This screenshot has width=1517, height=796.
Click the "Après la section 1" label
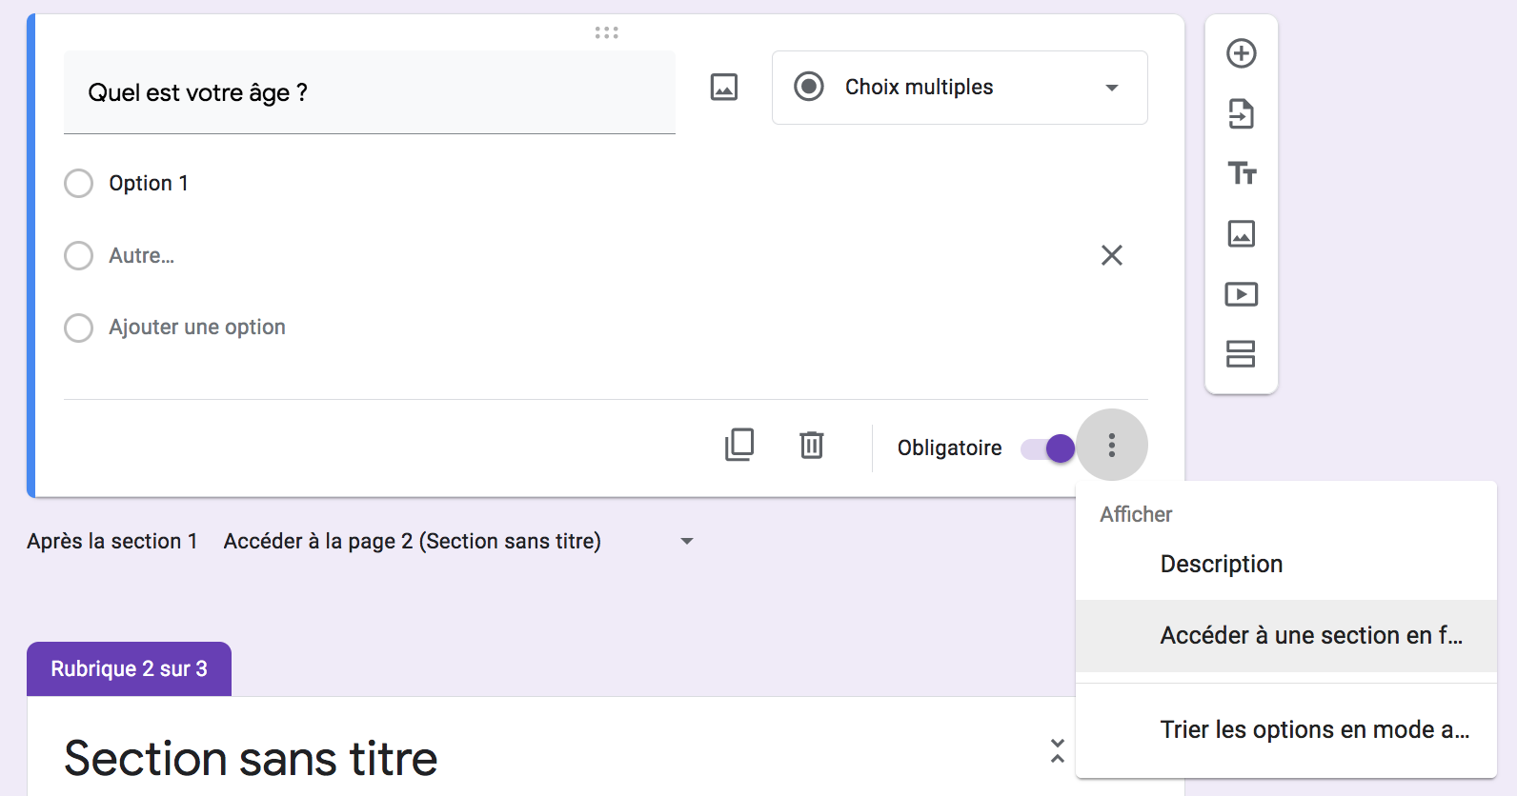click(112, 541)
